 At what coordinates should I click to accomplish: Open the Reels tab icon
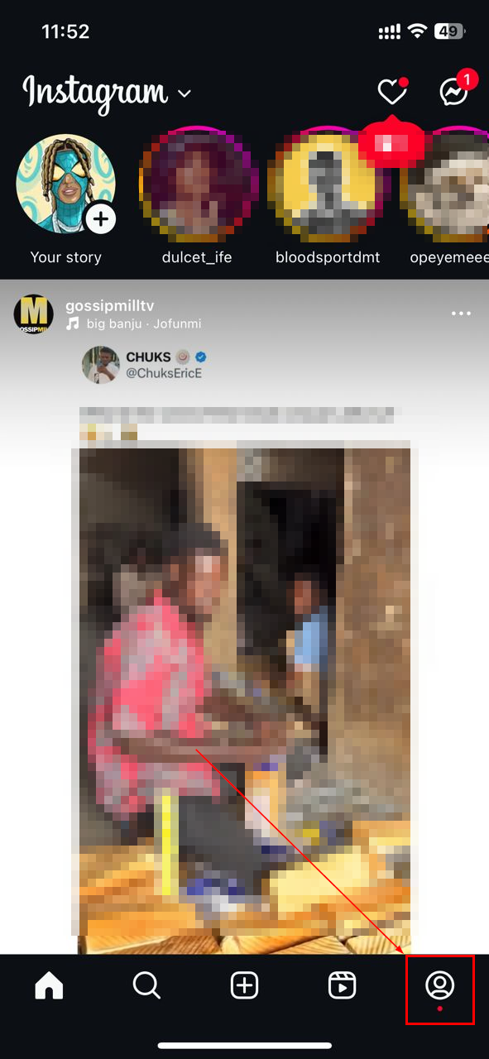(342, 985)
